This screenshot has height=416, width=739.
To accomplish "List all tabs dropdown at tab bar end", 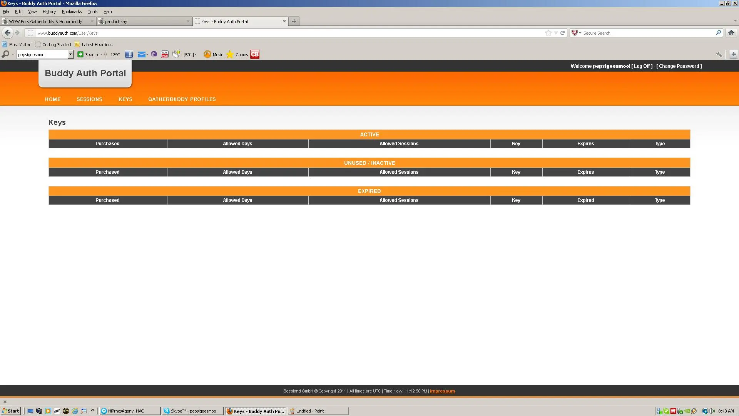I will click(x=734, y=21).
